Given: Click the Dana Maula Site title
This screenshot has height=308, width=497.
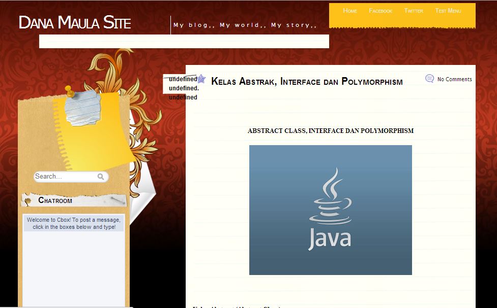Looking at the screenshot, I should (x=75, y=22).
